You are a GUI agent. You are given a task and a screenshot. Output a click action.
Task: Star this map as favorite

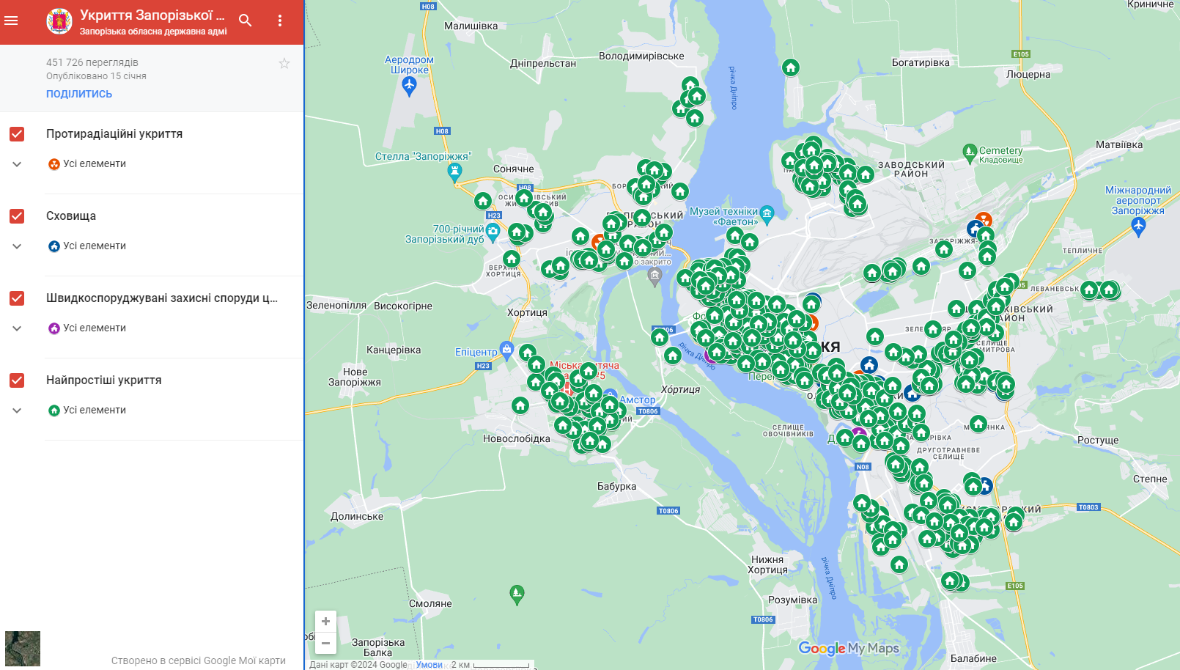click(x=284, y=64)
